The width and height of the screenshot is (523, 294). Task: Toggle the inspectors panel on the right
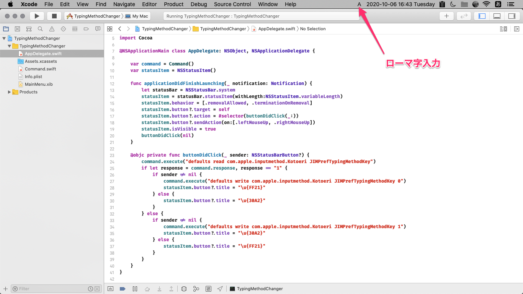click(x=512, y=16)
